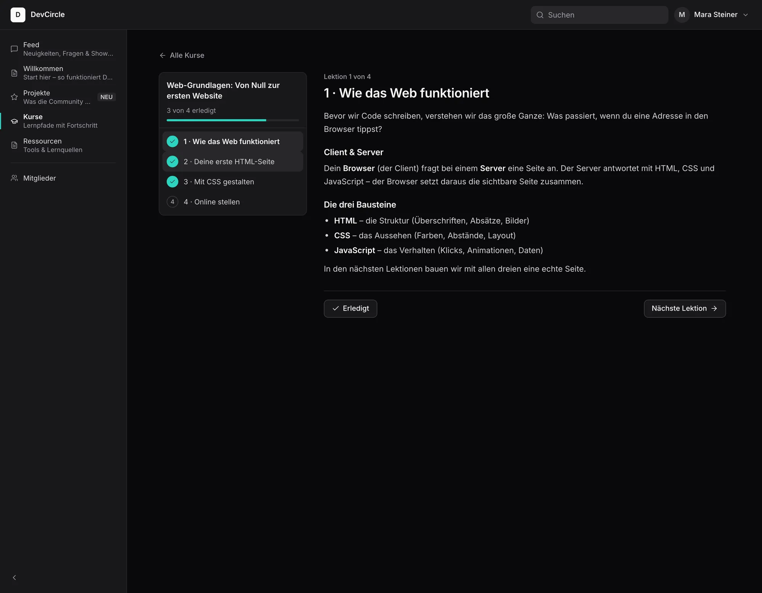Click the NEU badge on Projekte

[x=106, y=97]
